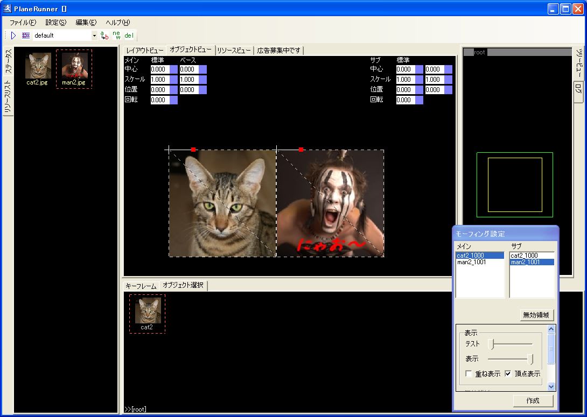Viewport: 587px width, 417px height.
Task: Select man2_1001 in the メイン list
Action: click(x=472, y=263)
